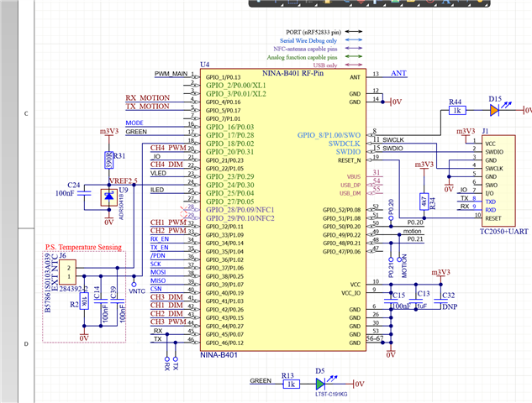The width and height of the screenshot is (532, 403).
Task: Select the SCK net label
Action: tap(155, 264)
